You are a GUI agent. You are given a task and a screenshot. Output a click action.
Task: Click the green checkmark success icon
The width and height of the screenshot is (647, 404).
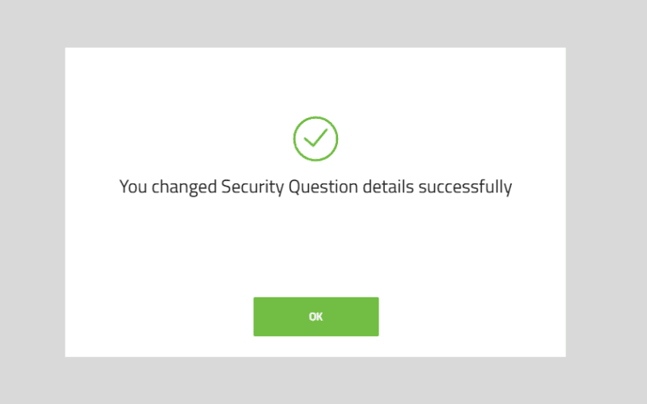[x=315, y=138]
